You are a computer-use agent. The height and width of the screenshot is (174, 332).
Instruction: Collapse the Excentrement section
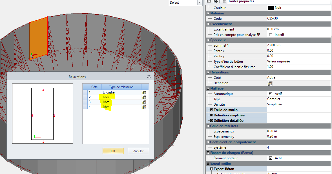pyautogui.click(x=208, y=24)
